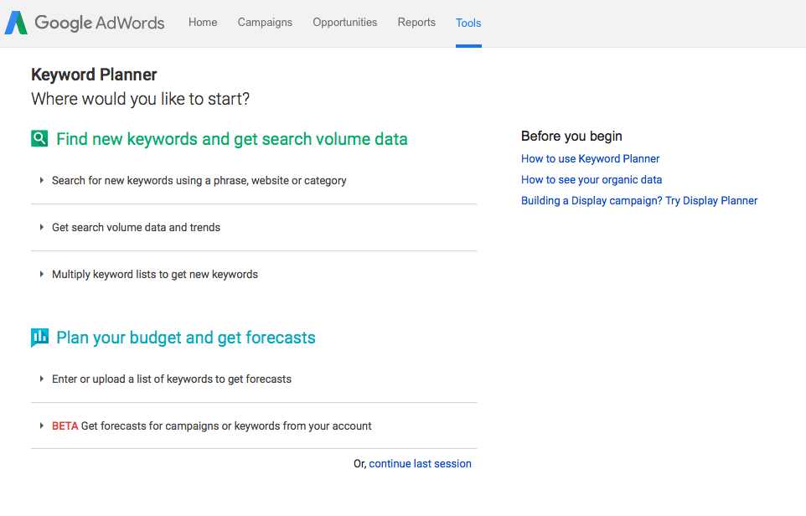
Task: Open the Reports tab
Action: [416, 23]
